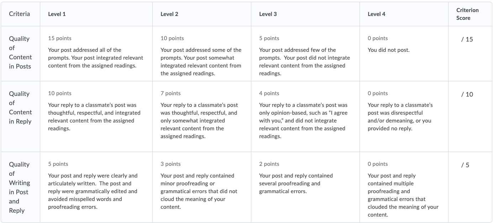Select 4 points opinion-based reply cell
The width and height of the screenshot is (493, 223).
click(x=305, y=116)
